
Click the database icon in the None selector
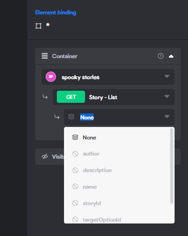(x=71, y=117)
